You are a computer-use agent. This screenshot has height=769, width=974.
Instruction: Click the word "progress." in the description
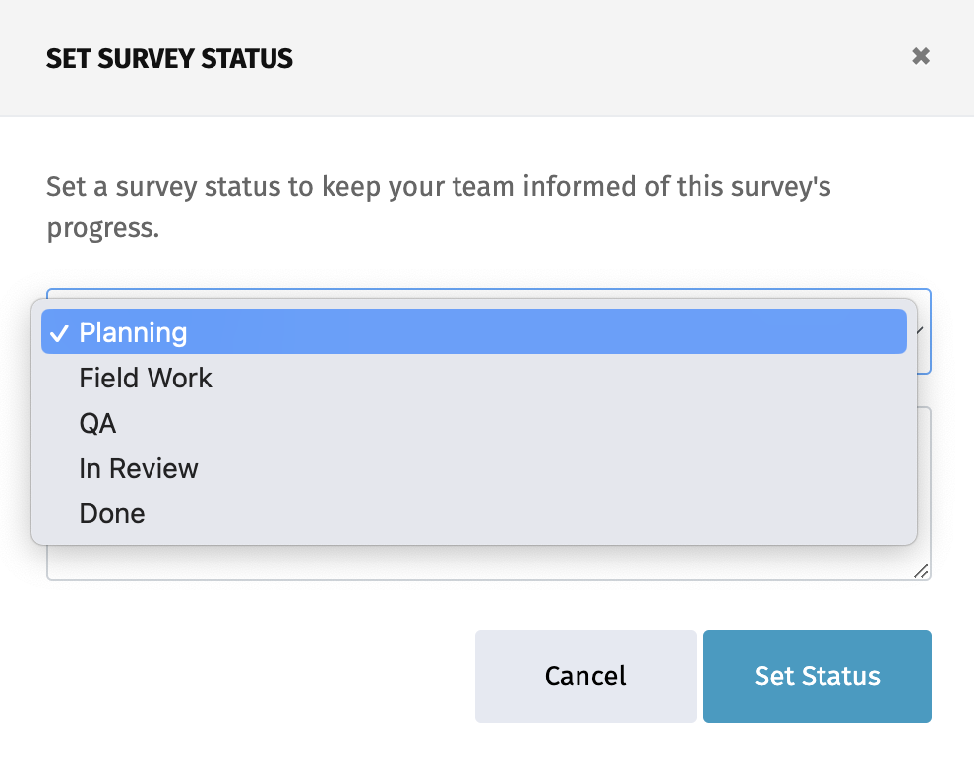tap(102, 228)
